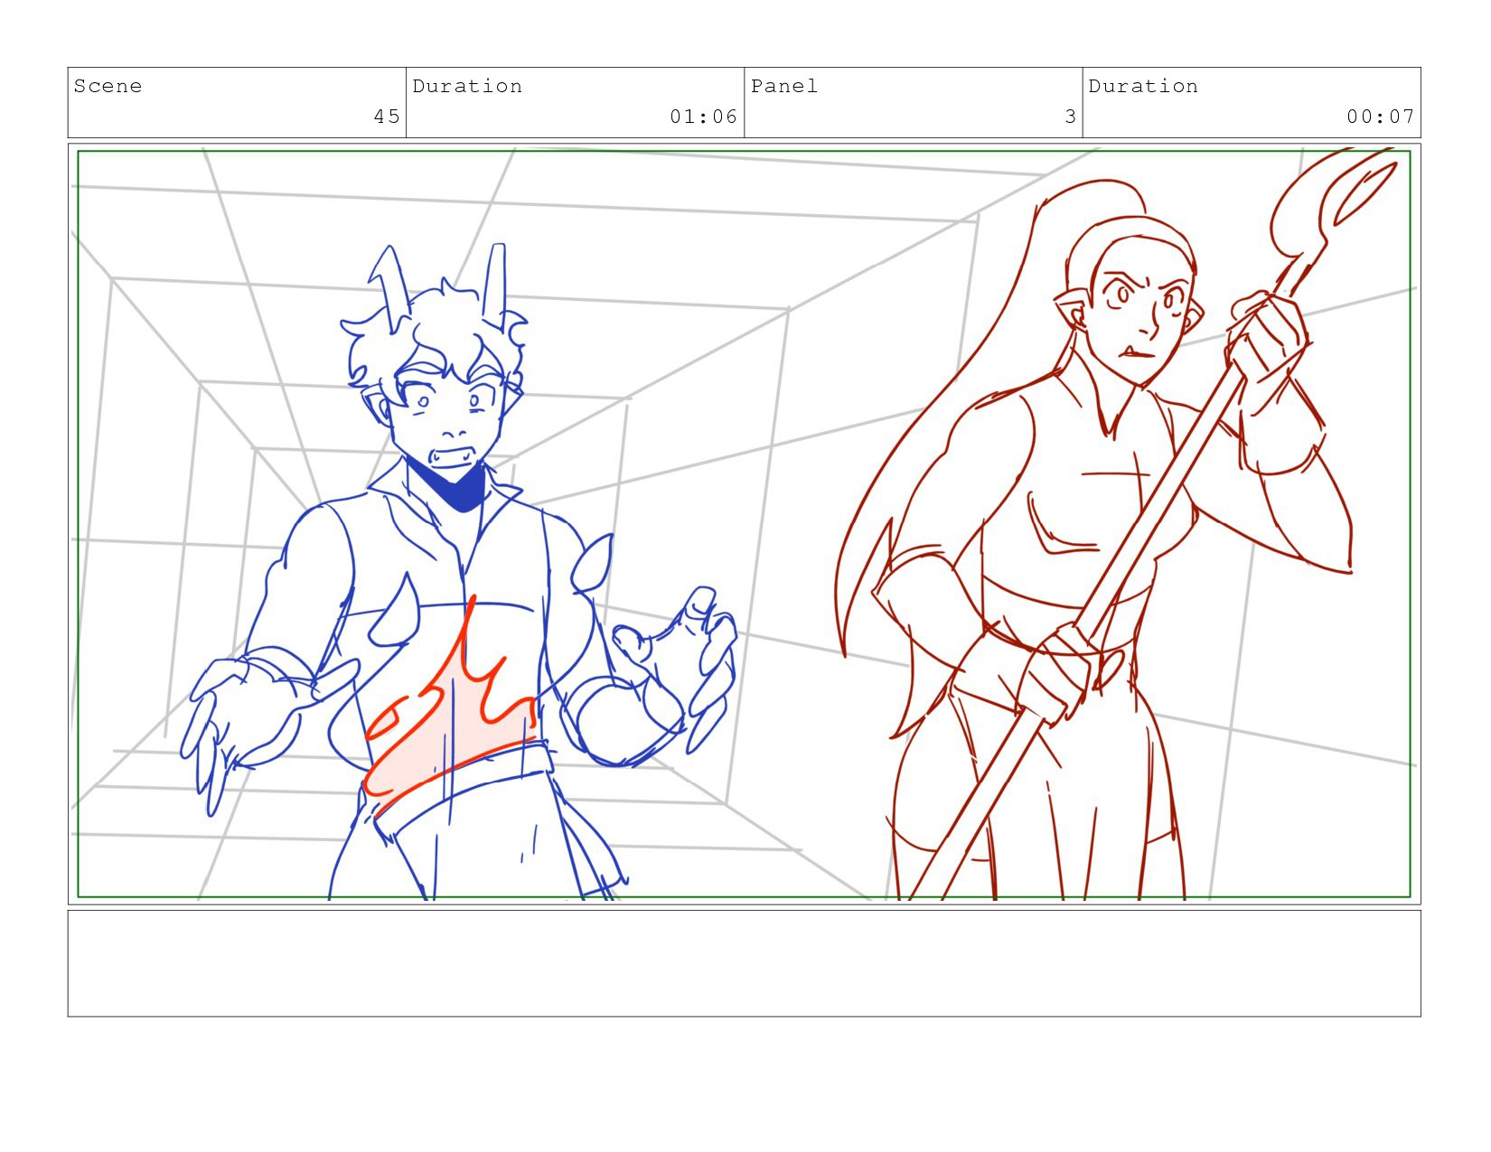Click the empty notes box below the panel
Viewport: 1491px width, 1152px height.
[x=744, y=963]
